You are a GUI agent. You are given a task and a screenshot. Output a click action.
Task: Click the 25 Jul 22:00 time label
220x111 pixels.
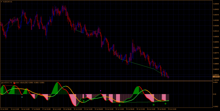pyautogui.click(x=141, y=109)
